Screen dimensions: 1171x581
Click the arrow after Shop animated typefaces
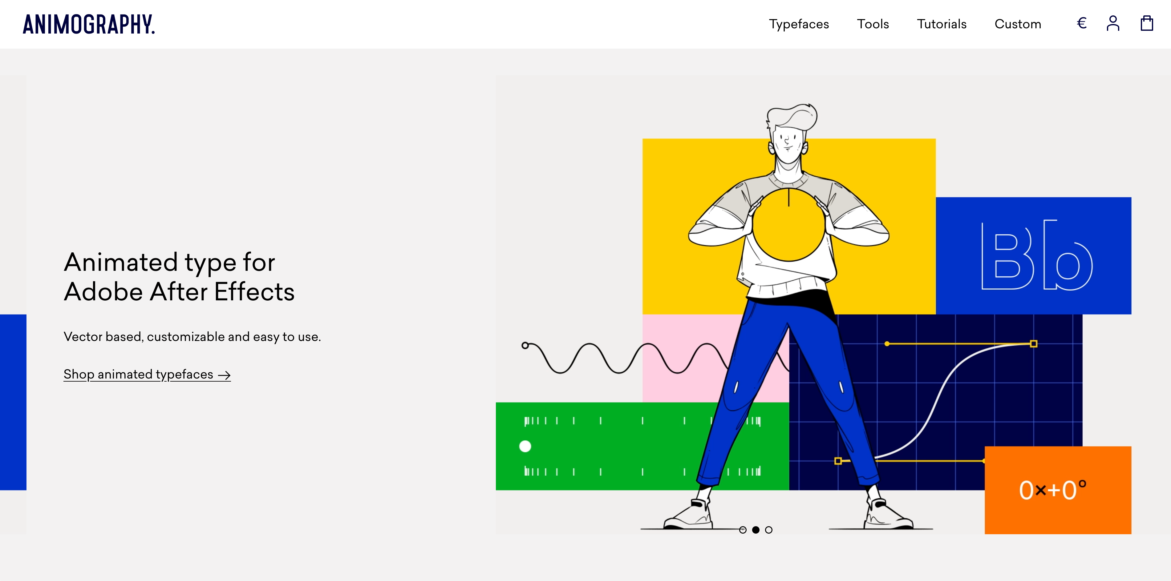pos(224,375)
